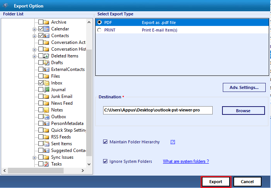
Task: Click the Drafts folder icon
Action: [47, 63]
